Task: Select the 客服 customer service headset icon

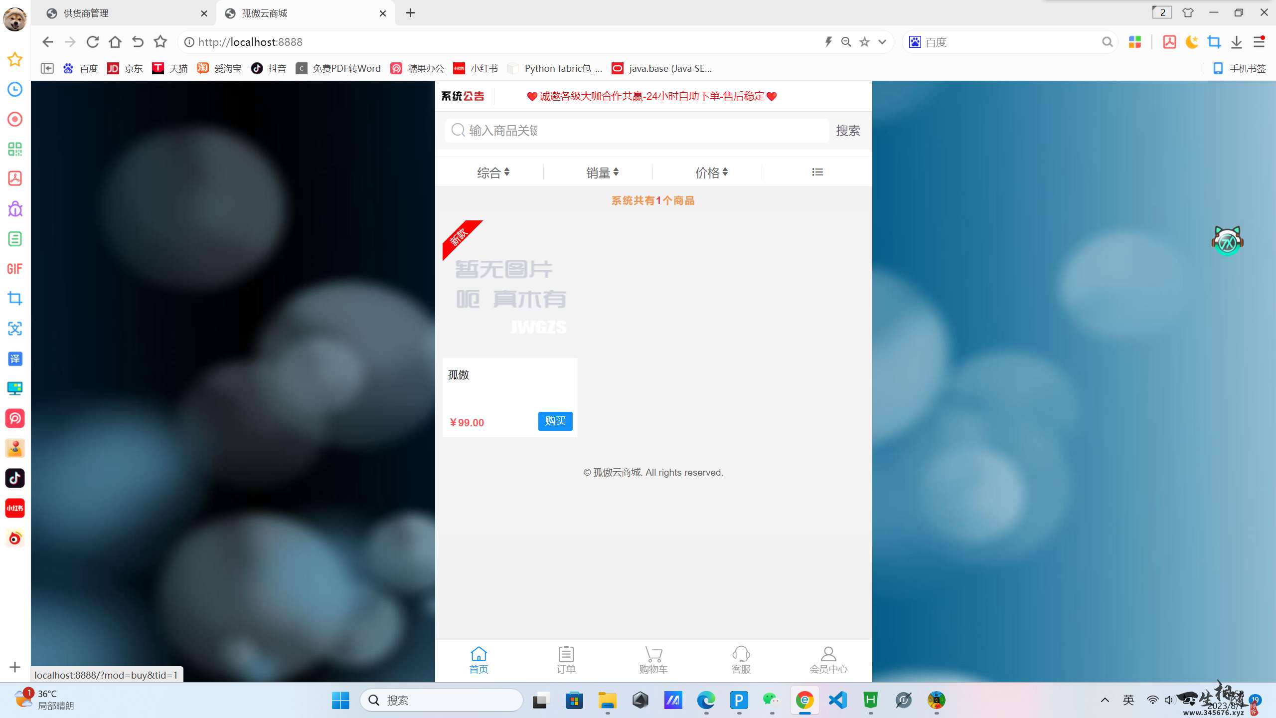Action: point(741,659)
